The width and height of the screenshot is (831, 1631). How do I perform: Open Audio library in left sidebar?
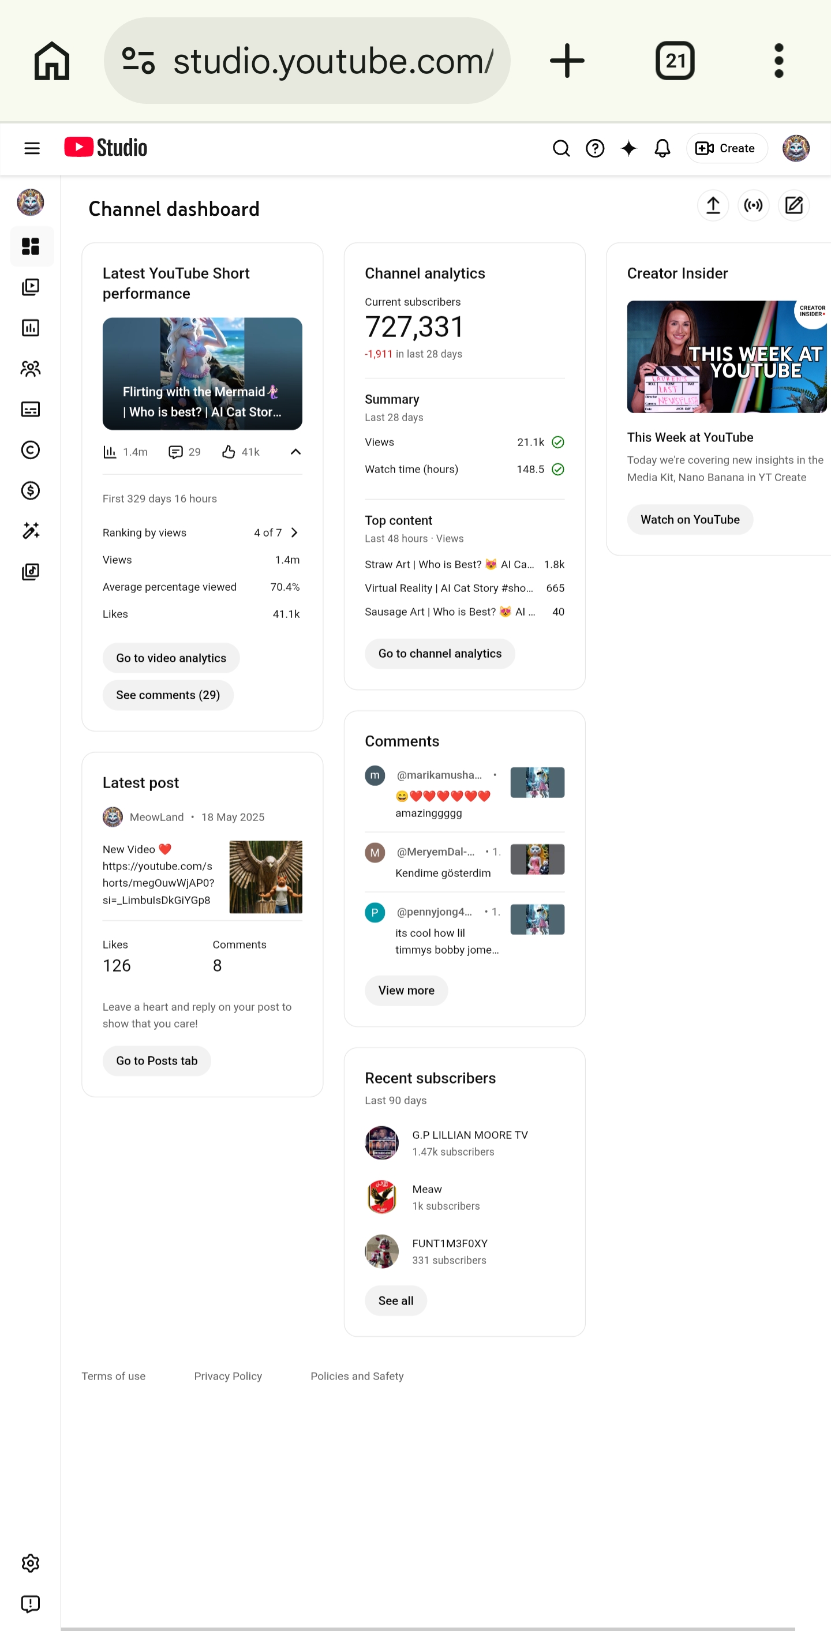pyautogui.click(x=31, y=572)
